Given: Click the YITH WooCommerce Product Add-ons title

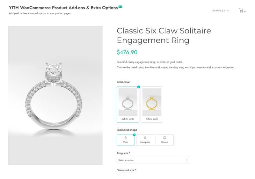Looking at the screenshot, I should tap(63, 8).
